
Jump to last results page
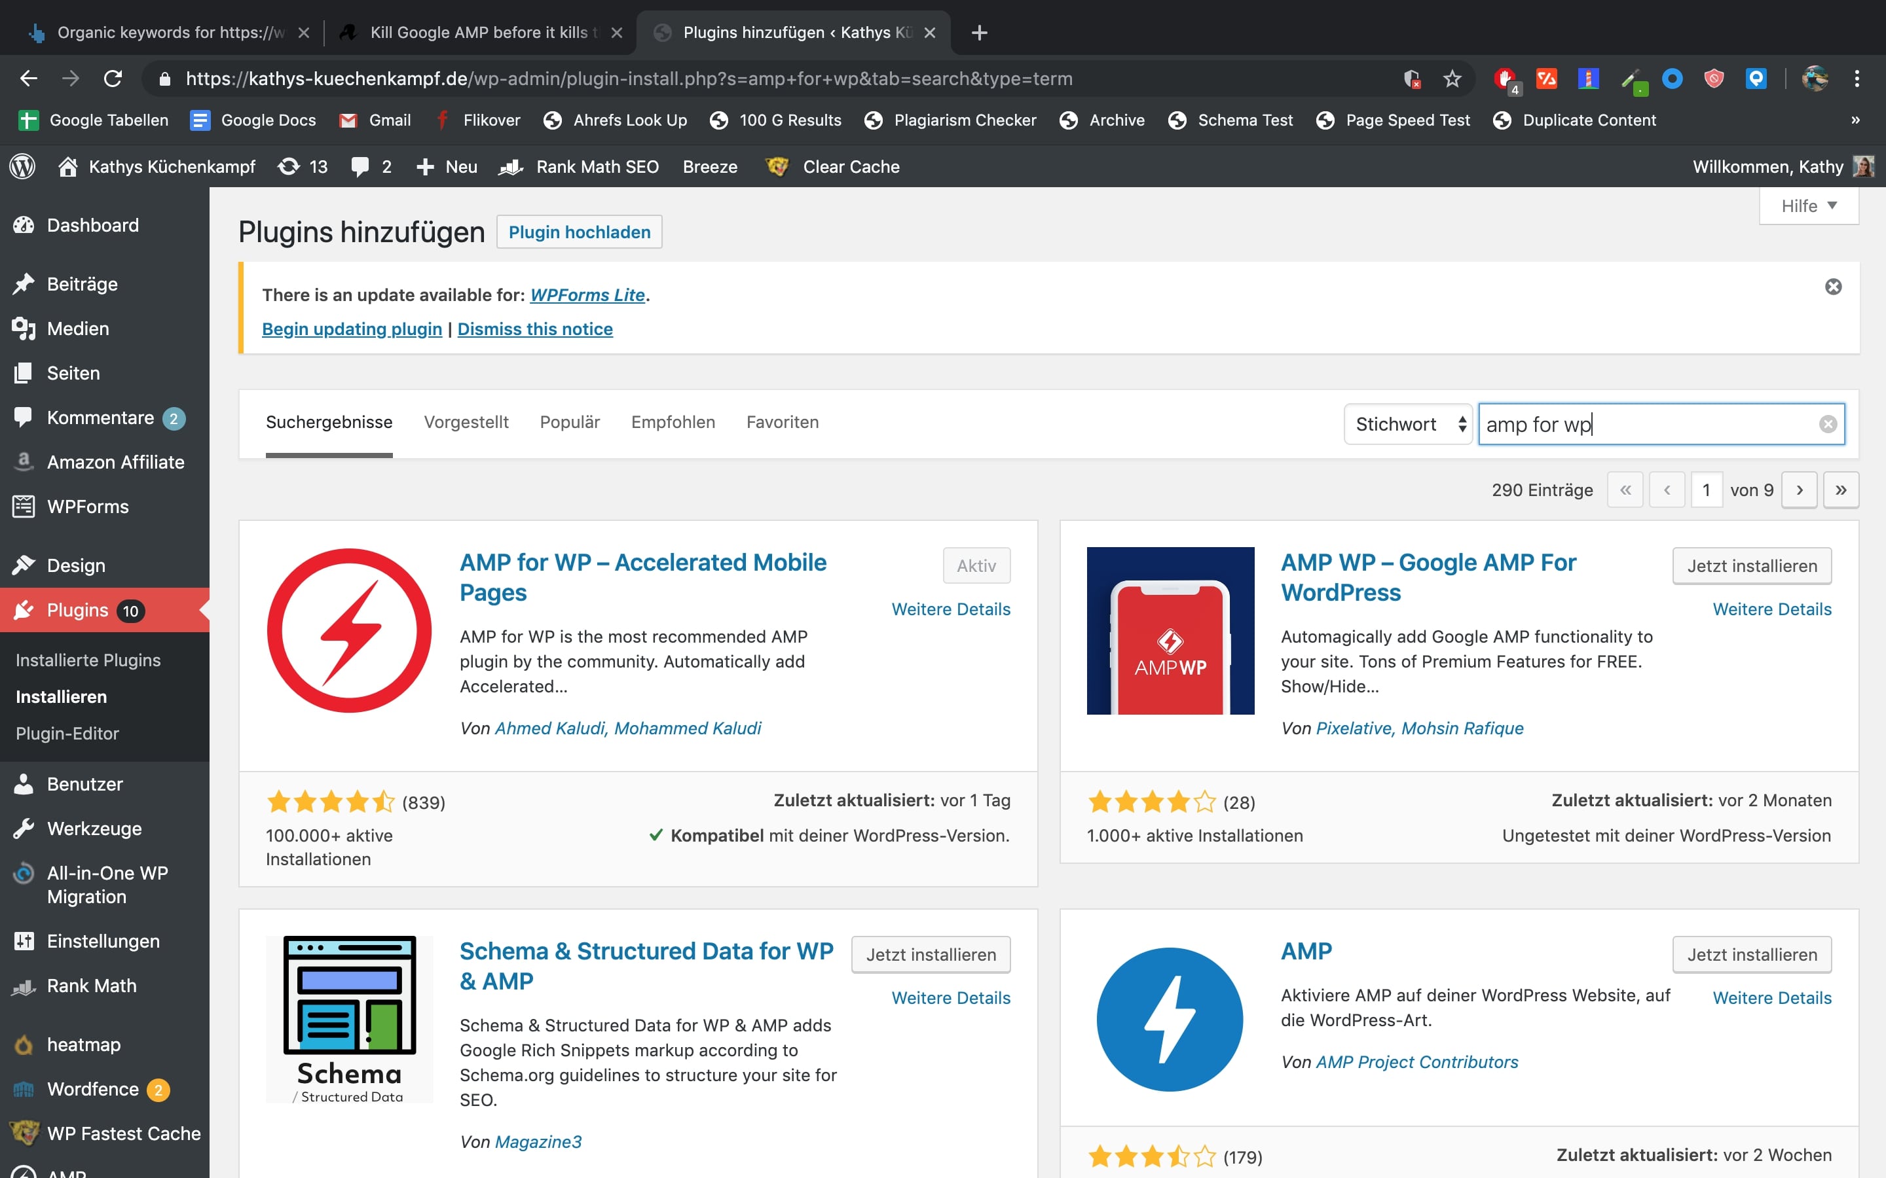1841,490
